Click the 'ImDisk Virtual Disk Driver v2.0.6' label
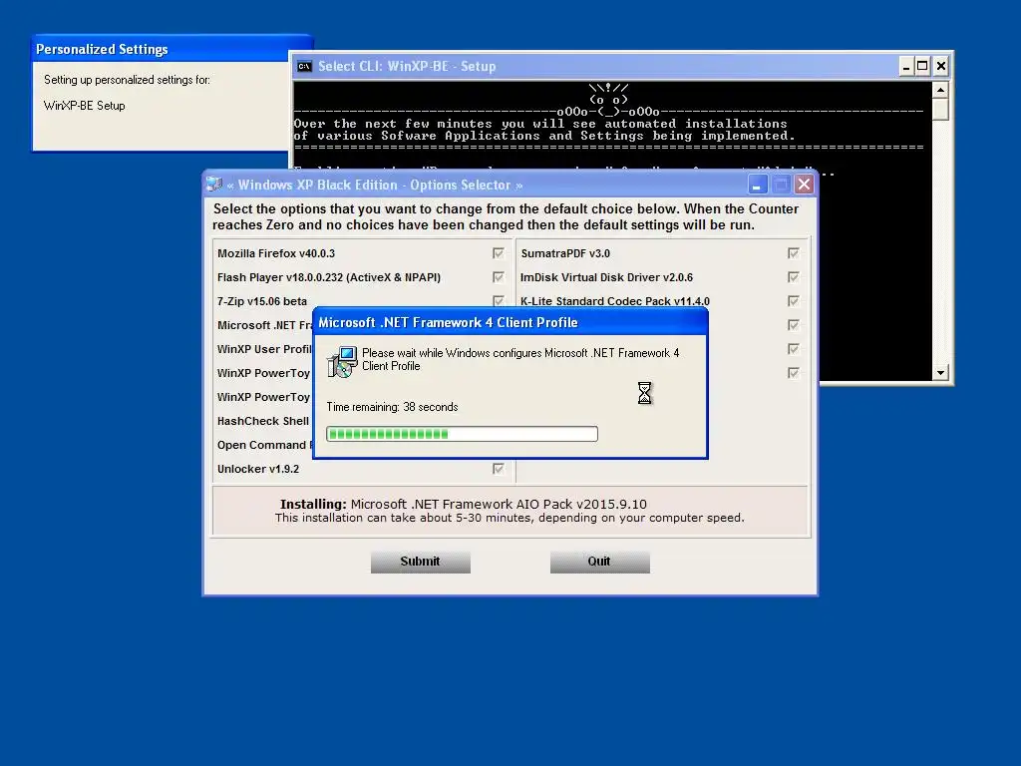The width and height of the screenshot is (1021, 766). coord(606,277)
